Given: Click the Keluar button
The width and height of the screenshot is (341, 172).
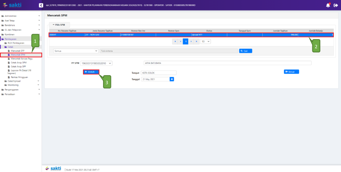Looking at the screenshot, I should (291, 72).
